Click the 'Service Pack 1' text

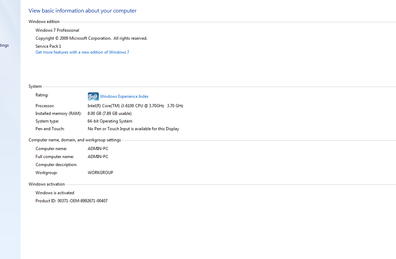[48, 46]
